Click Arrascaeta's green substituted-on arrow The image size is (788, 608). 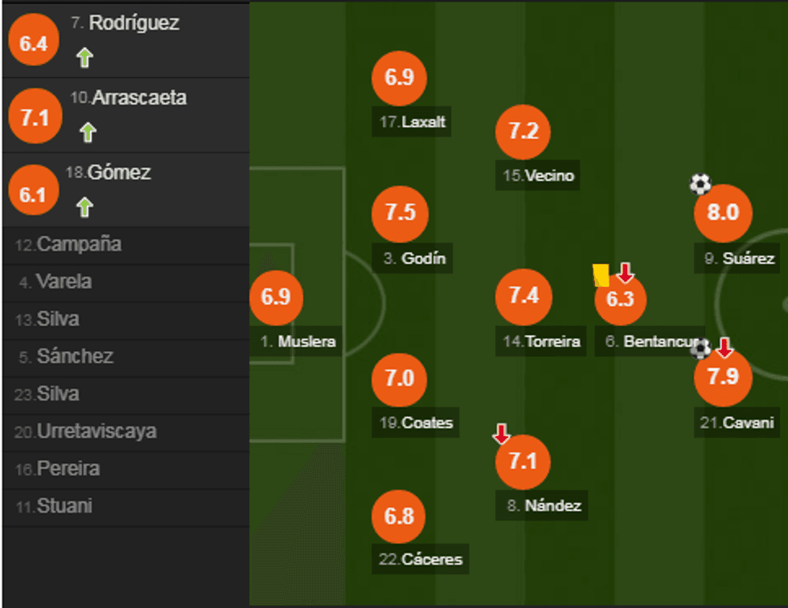[88, 133]
